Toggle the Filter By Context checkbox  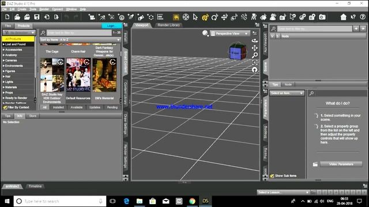pos(5,108)
